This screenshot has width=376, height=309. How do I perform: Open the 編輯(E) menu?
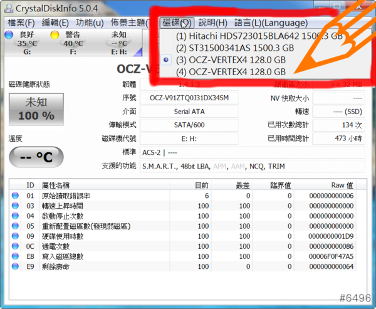pyautogui.click(x=55, y=23)
